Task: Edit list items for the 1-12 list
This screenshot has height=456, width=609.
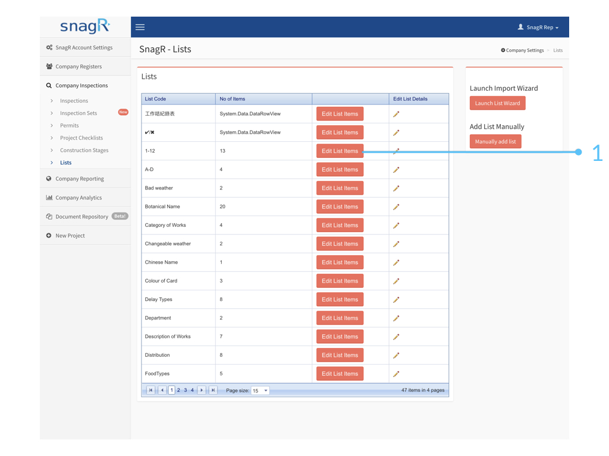Action: [x=340, y=151]
